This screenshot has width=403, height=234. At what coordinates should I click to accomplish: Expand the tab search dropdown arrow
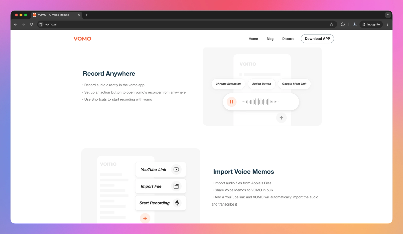[x=388, y=15]
